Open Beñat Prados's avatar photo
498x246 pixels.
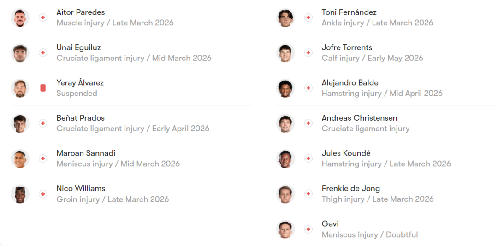pos(20,123)
